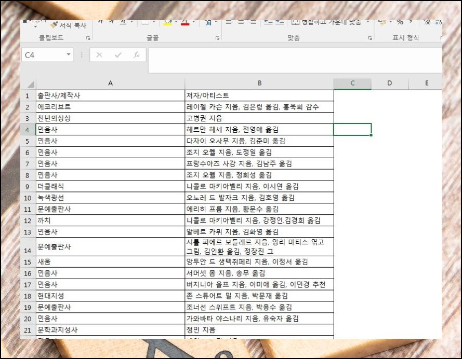Select column E header

click(425, 84)
